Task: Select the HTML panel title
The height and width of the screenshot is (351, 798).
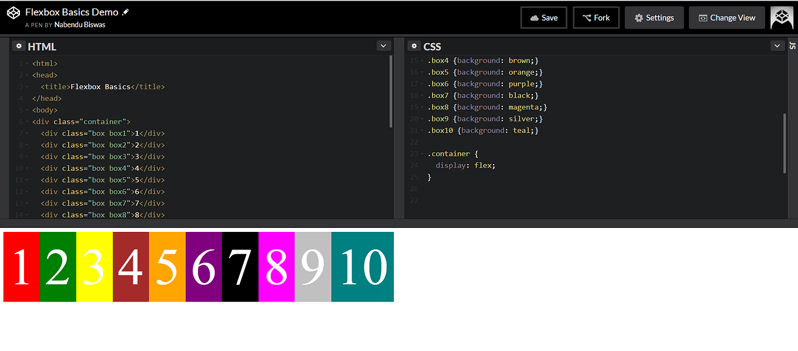Action: 42,47
